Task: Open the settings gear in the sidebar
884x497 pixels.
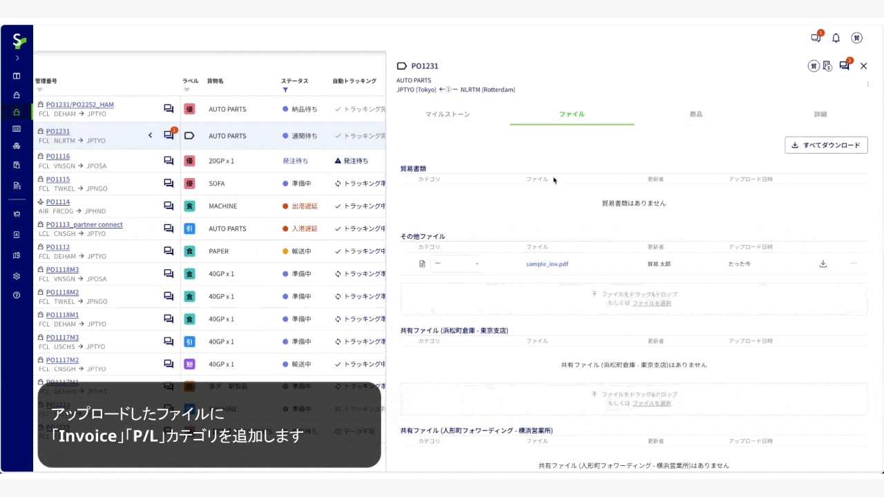Action: coord(17,276)
